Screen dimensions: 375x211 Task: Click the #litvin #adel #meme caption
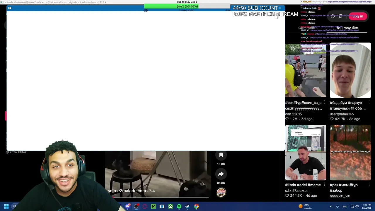point(303,185)
